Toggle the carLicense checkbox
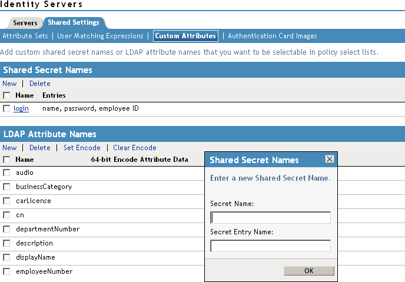This screenshot has height=282, width=405. pos(6,201)
